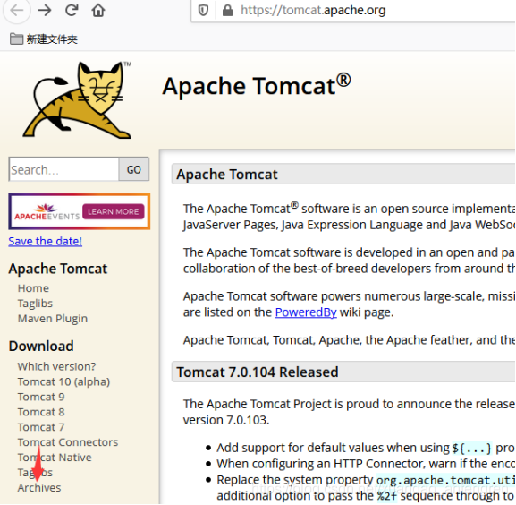Click the GO search button

(134, 169)
